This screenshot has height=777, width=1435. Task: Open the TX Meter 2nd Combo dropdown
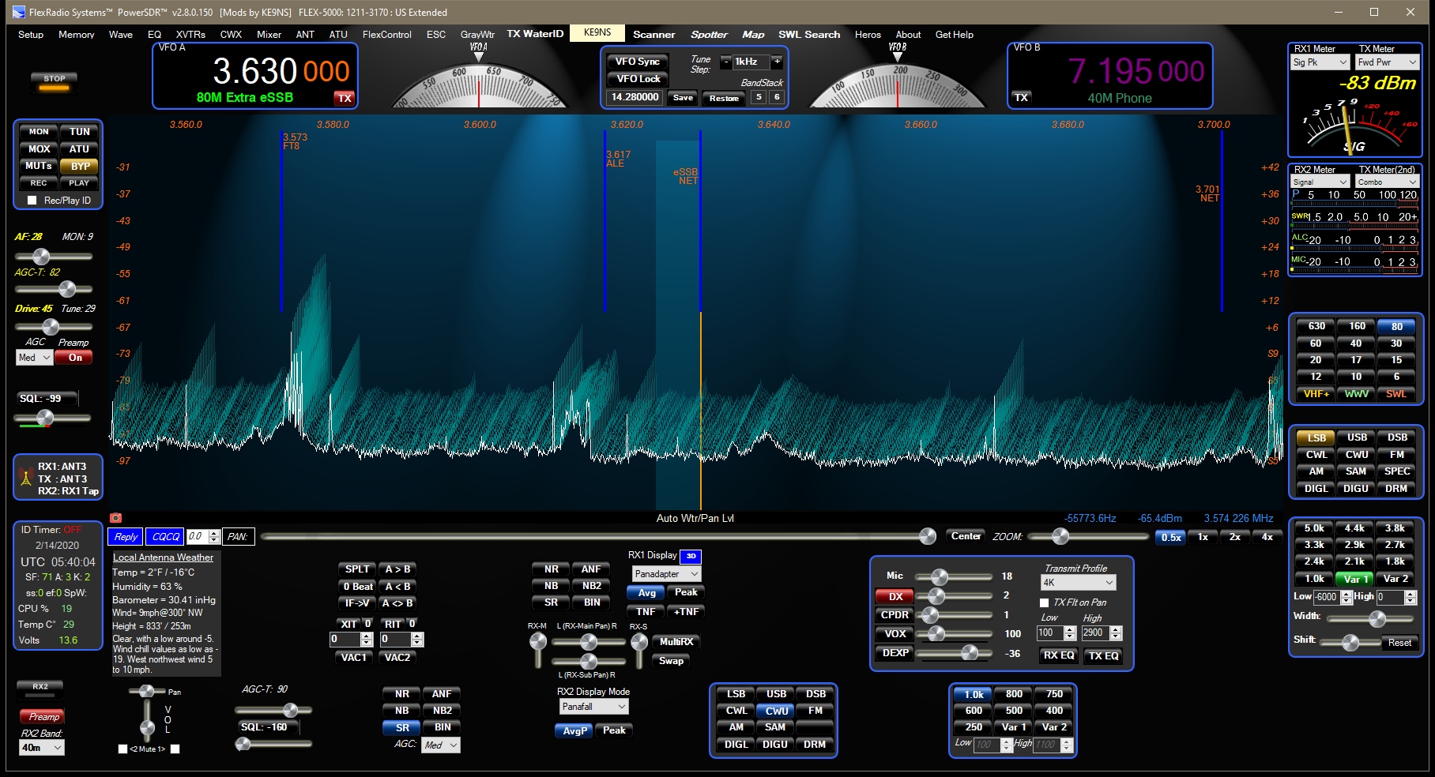point(1387,182)
